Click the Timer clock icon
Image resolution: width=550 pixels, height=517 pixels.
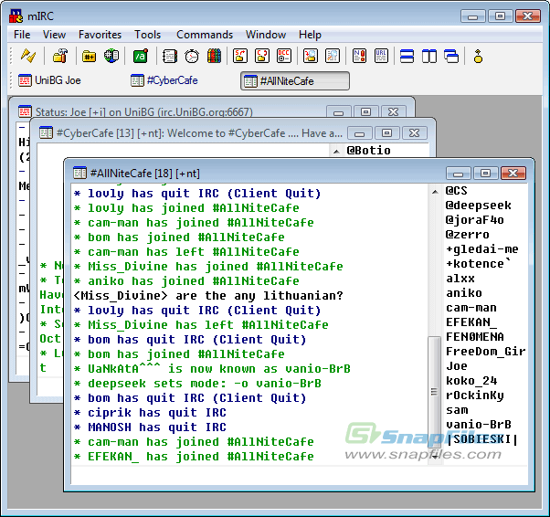[x=192, y=56]
